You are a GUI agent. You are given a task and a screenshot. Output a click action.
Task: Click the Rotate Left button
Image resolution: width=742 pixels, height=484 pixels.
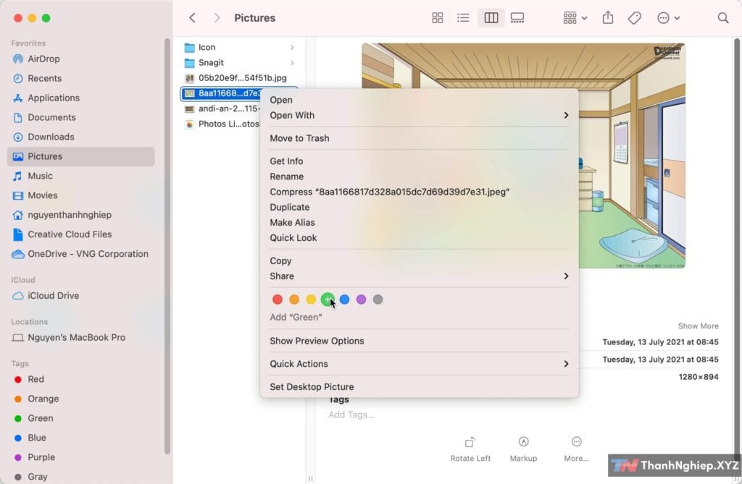point(470,449)
